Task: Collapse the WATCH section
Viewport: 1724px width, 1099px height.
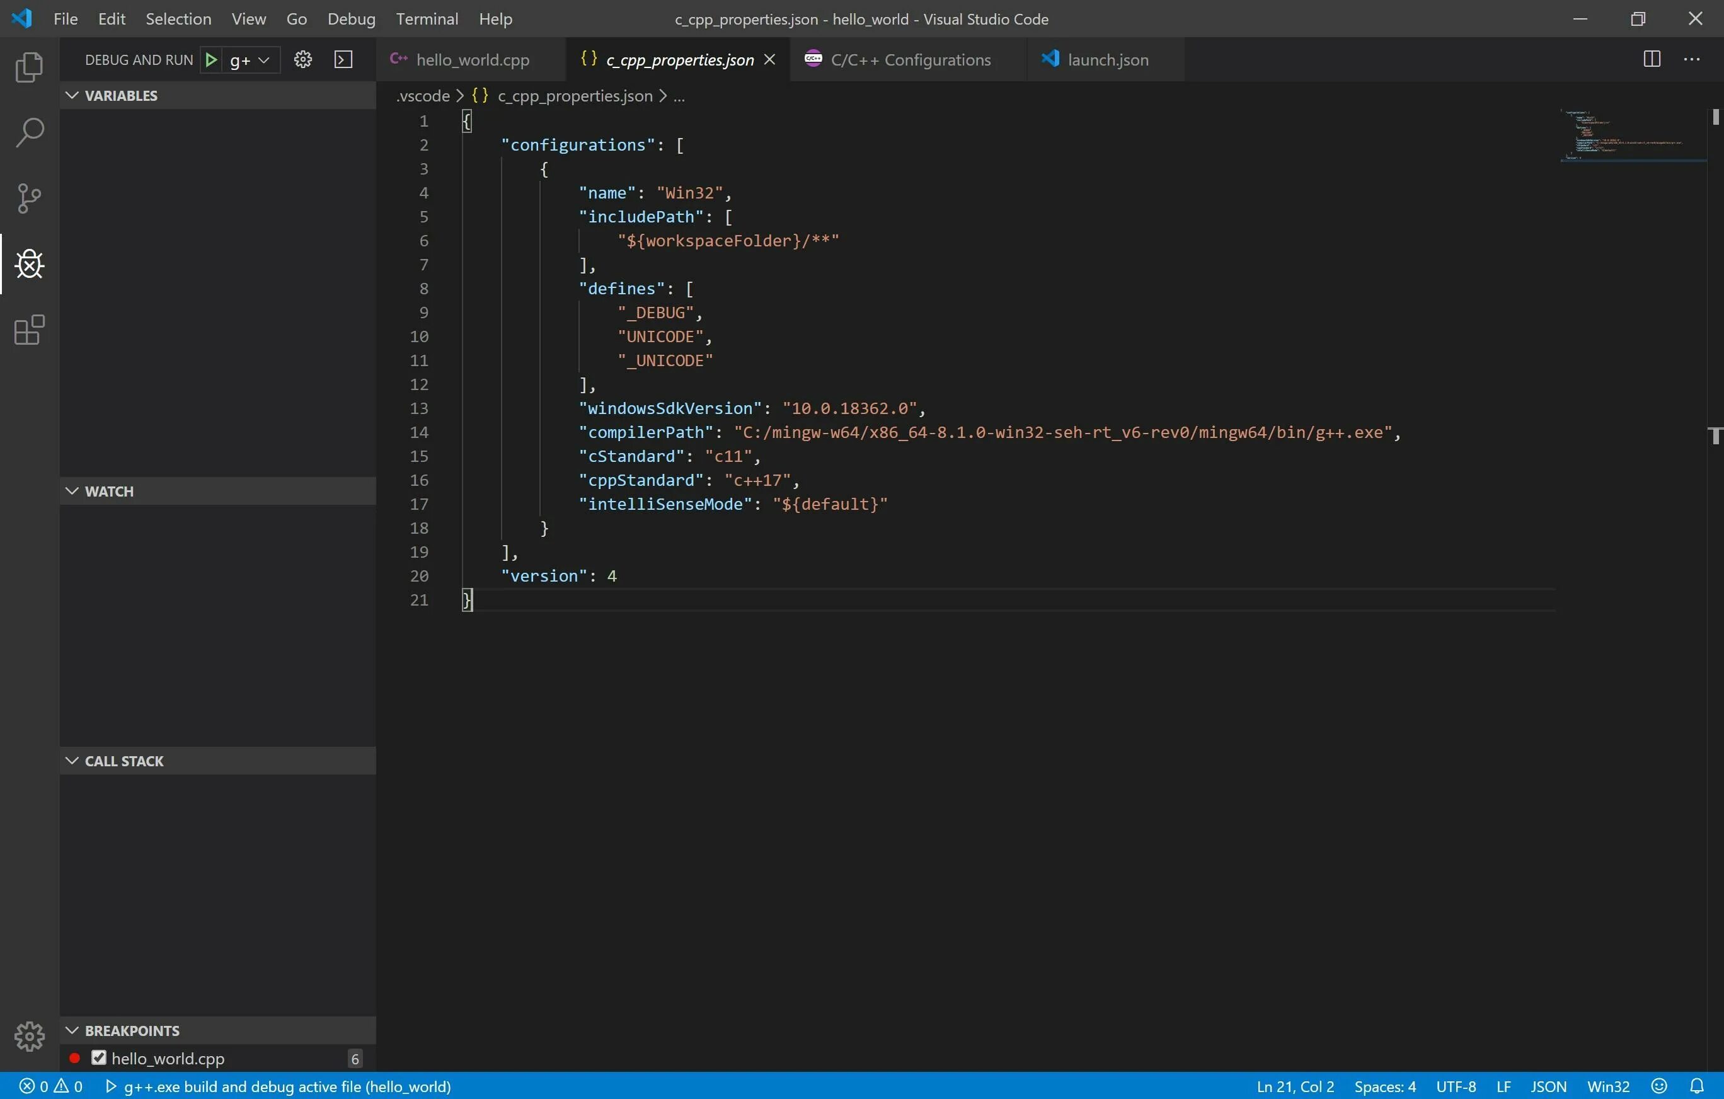Action: [72, 491]
